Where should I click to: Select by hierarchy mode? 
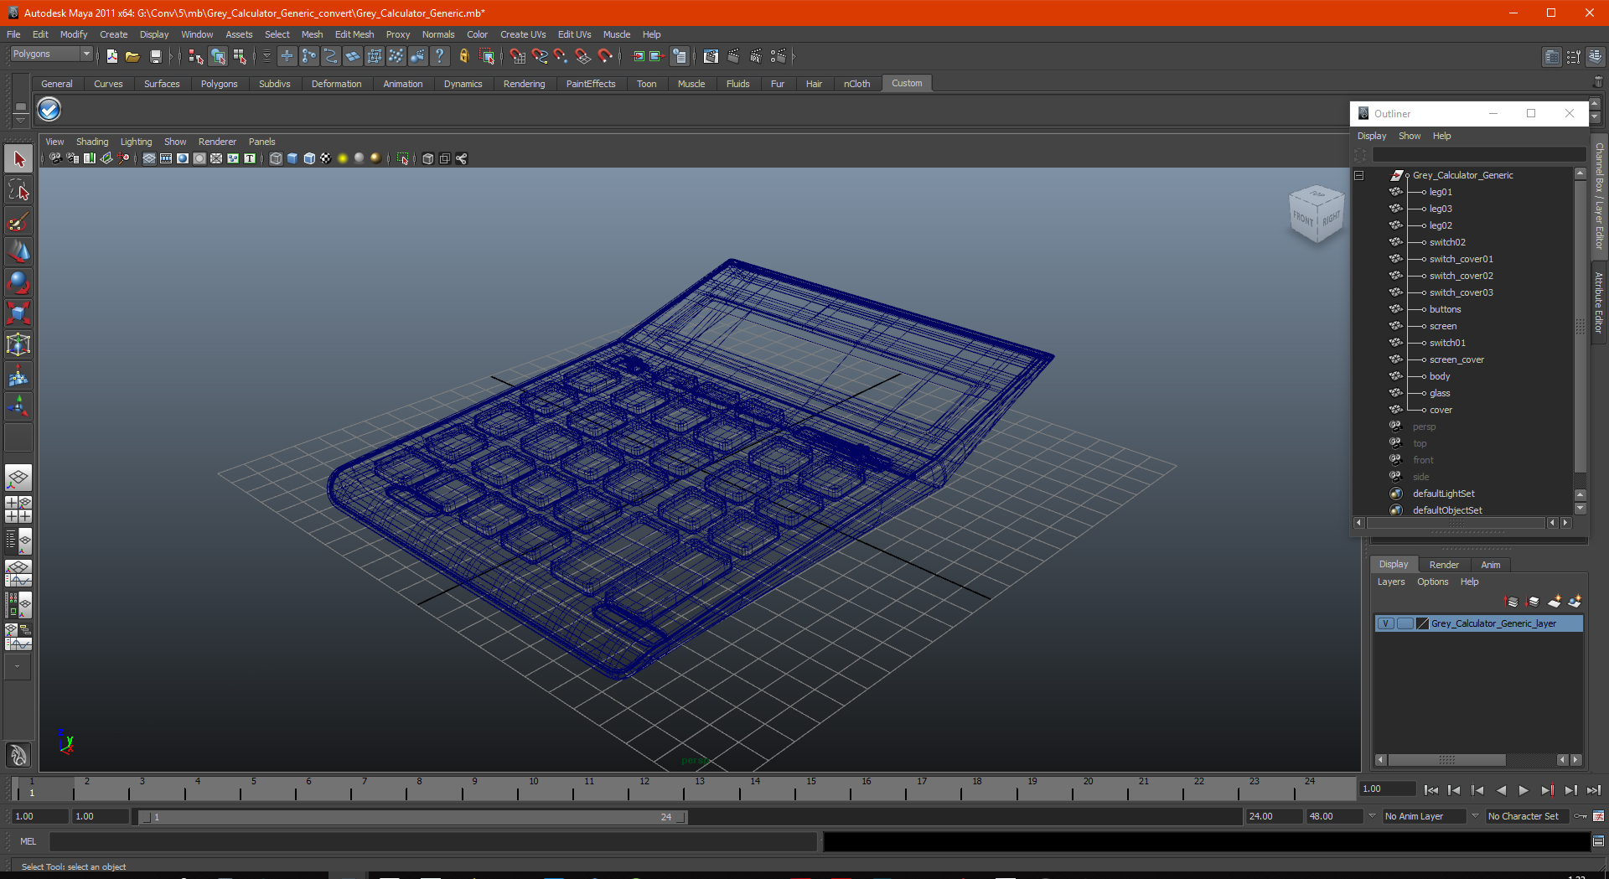coord(196,56)
